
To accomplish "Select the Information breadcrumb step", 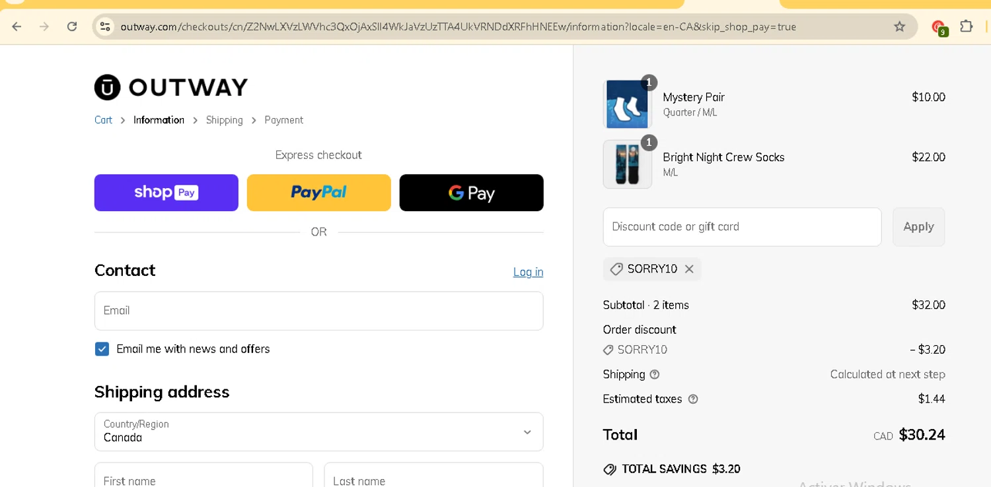I will tap(159, 120).
